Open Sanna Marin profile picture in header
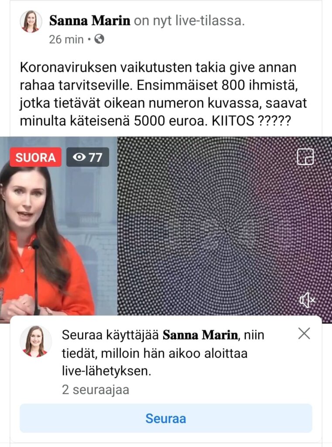332x447 pixels. coord(31,21)
